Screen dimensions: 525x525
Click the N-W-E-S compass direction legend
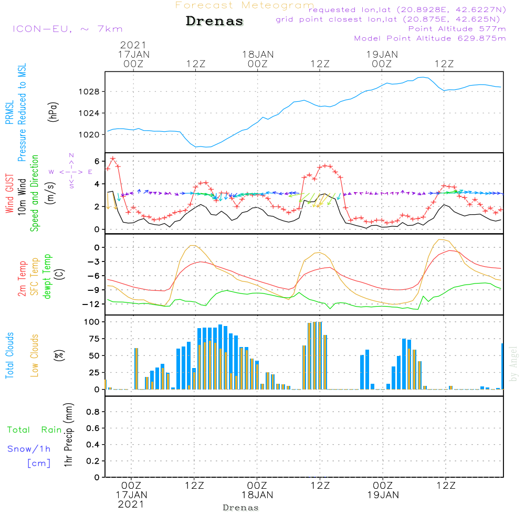pyautogui.click(x=71, y=172)
